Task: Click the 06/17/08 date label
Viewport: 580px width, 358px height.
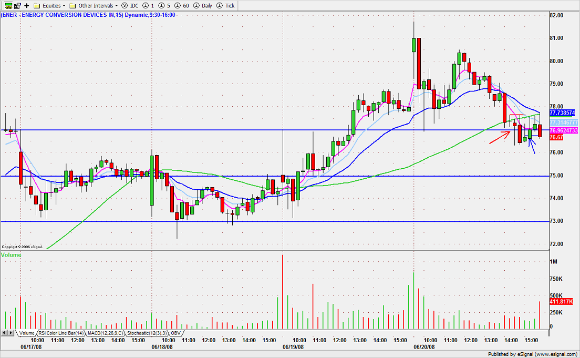Action: tap(31, 347)
